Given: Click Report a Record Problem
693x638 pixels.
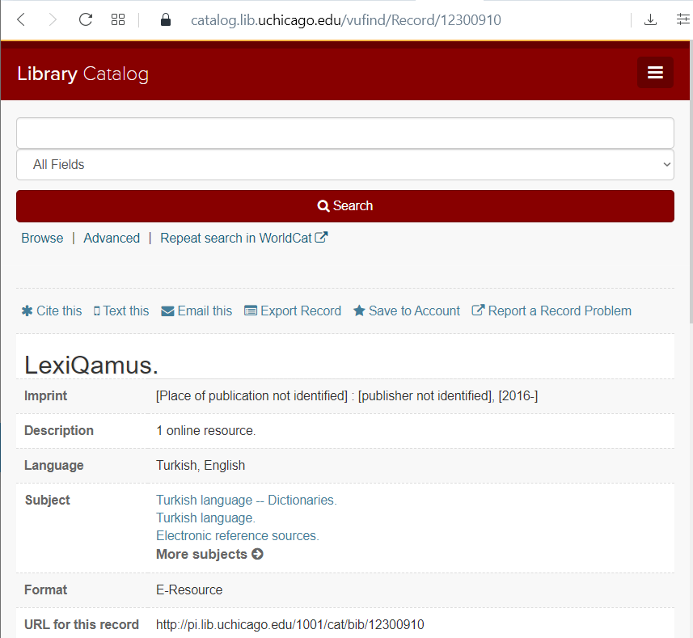Looking at the screenshot, I should pyautogui.click(x=551, y=311).
